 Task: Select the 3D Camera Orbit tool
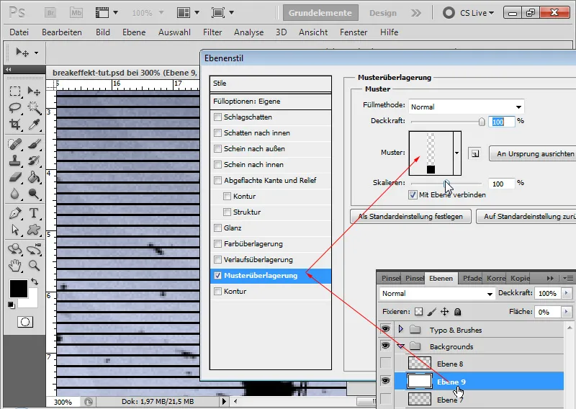34,249
